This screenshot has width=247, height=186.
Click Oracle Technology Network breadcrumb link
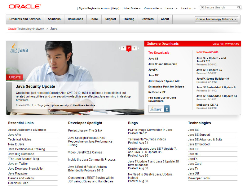coord(26,29)
